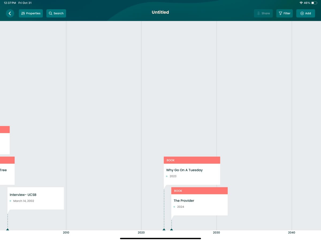Open the Search tool

[56, 13]
